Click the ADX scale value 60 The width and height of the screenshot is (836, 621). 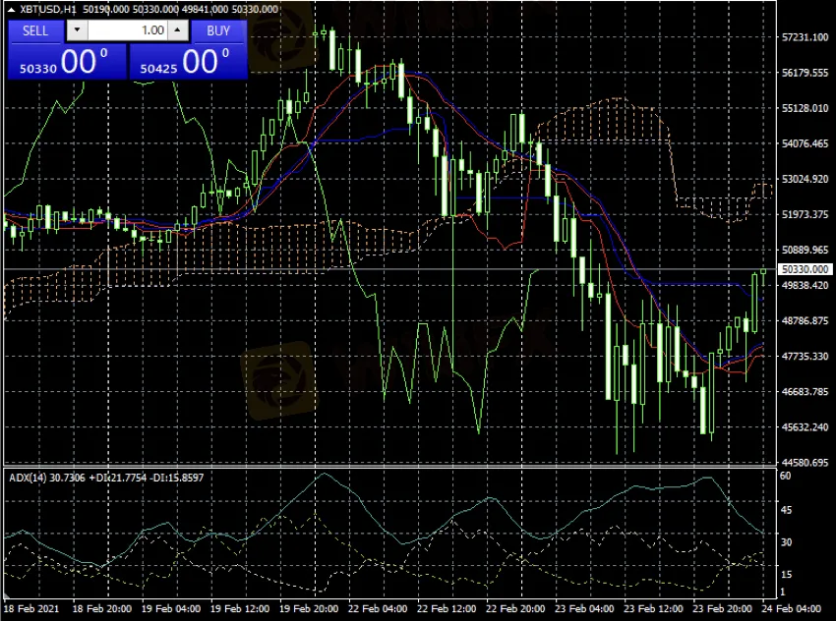click(x=786, y=477)
